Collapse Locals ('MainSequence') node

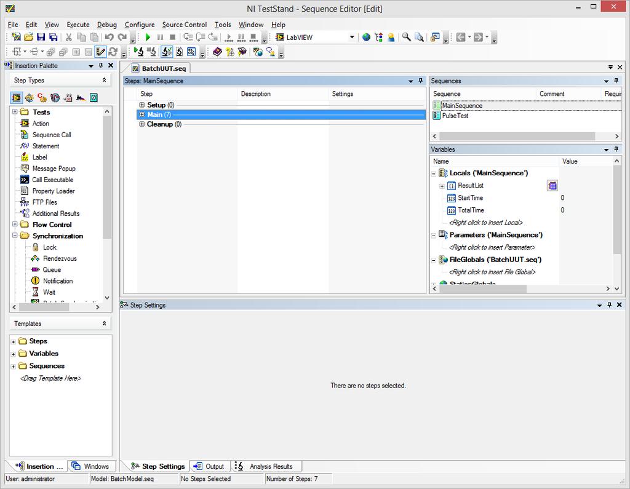(x=434, y=173)
